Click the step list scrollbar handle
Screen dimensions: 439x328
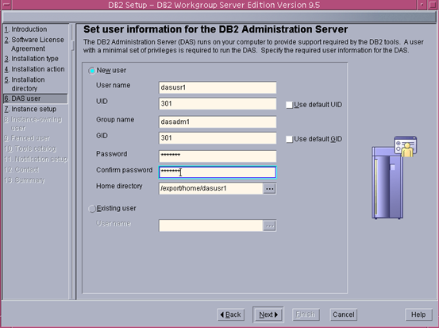point(73,45)
